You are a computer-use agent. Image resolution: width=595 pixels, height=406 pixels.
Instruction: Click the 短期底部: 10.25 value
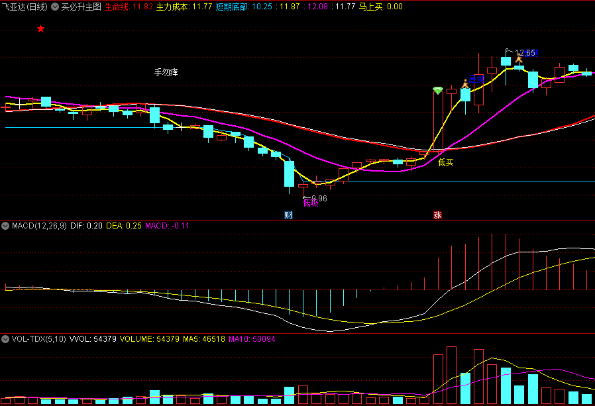[x=244, y=7]
